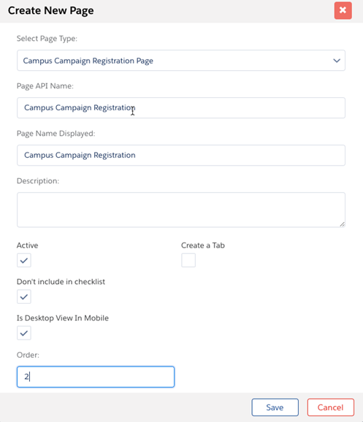Click the Is Desktop View In Mobile label
The image size is (363, 422).
(x=63, y=318)
